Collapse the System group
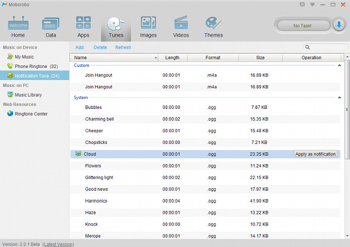 (x=339, y=98)
